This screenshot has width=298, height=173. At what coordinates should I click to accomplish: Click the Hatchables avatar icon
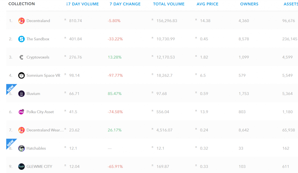[x=21, y=148]
